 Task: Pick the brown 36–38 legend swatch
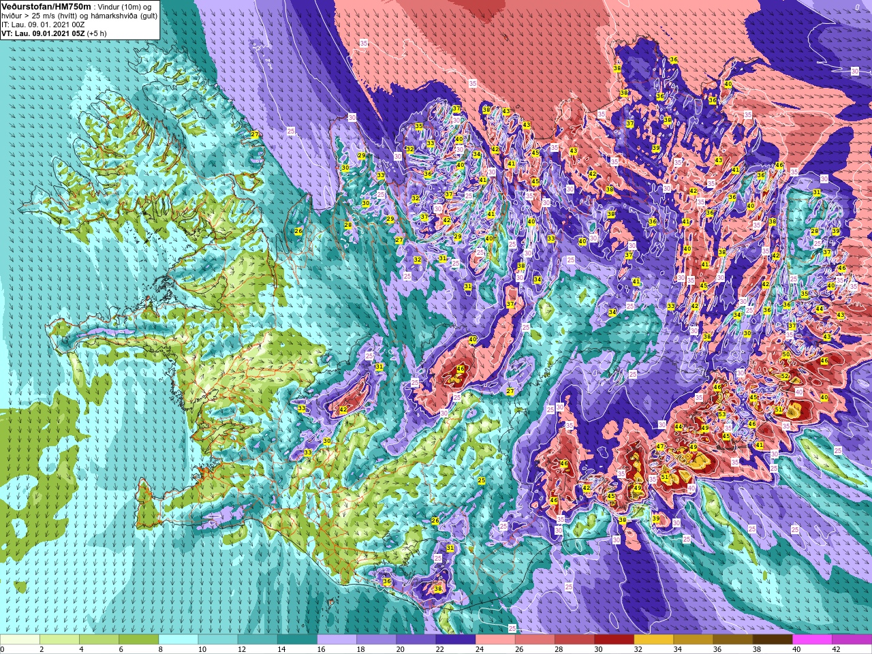pyautogui.click(x=732, y=640)
